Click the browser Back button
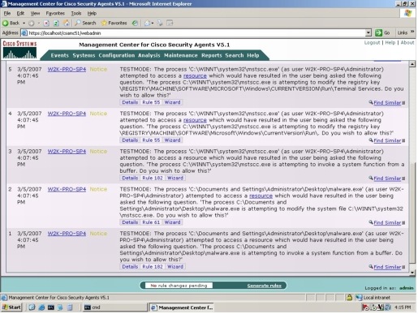This screenshot has height=314, width=418. coord(11,23)
